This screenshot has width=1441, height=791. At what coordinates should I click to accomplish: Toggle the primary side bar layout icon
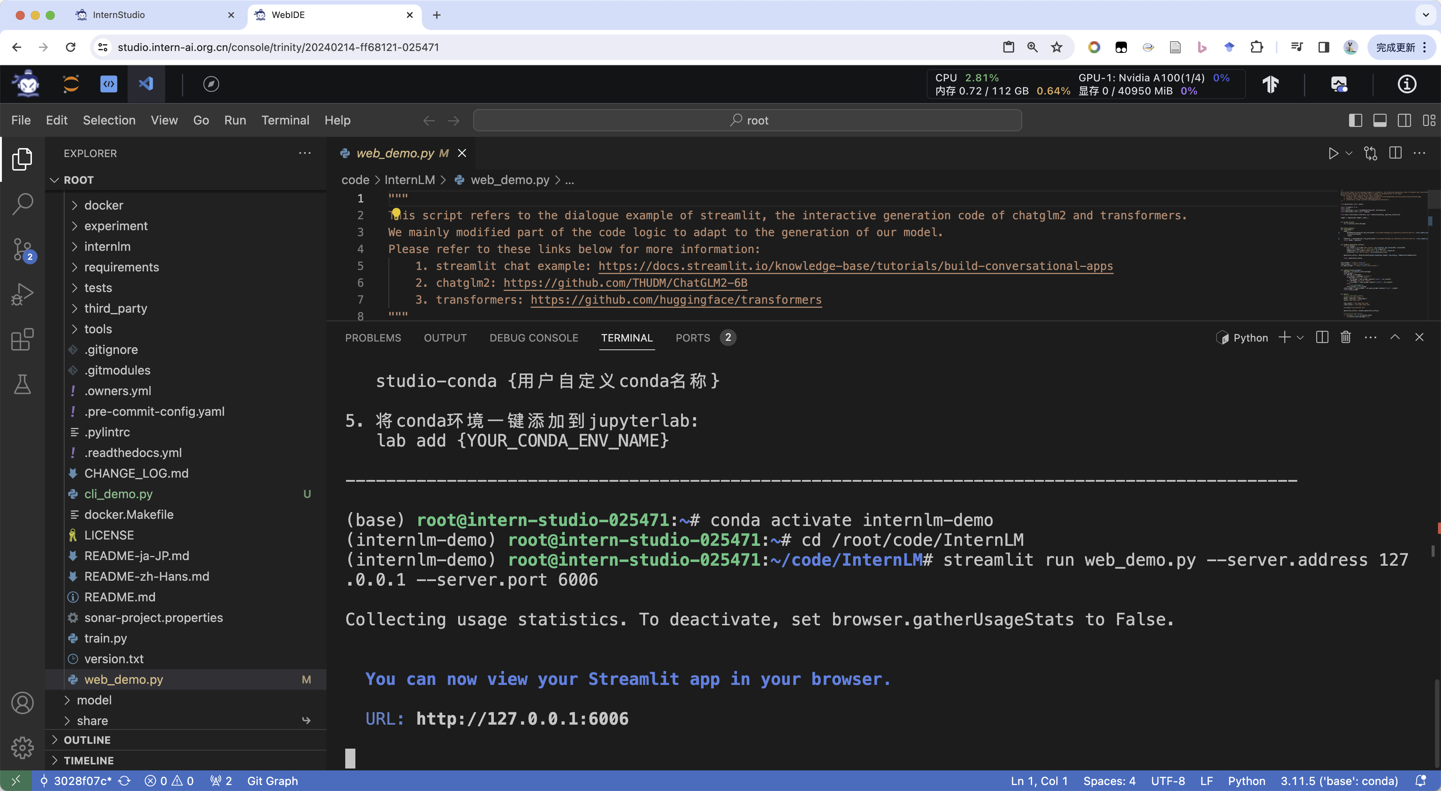tap(1355, 120)
